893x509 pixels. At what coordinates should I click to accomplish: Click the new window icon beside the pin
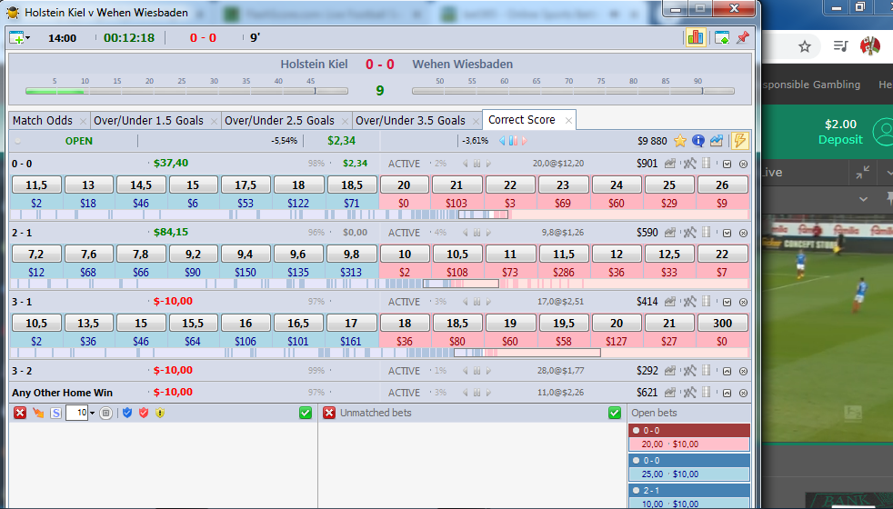coord(721,38)
